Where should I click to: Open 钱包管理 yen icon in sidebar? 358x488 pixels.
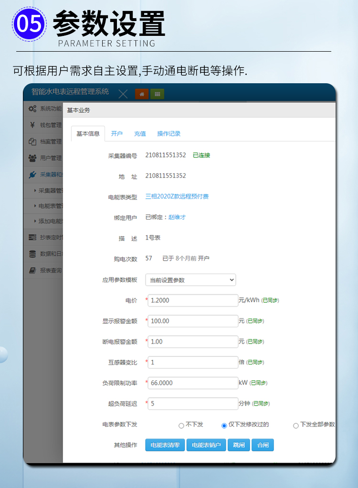click(x=32, y=125)
